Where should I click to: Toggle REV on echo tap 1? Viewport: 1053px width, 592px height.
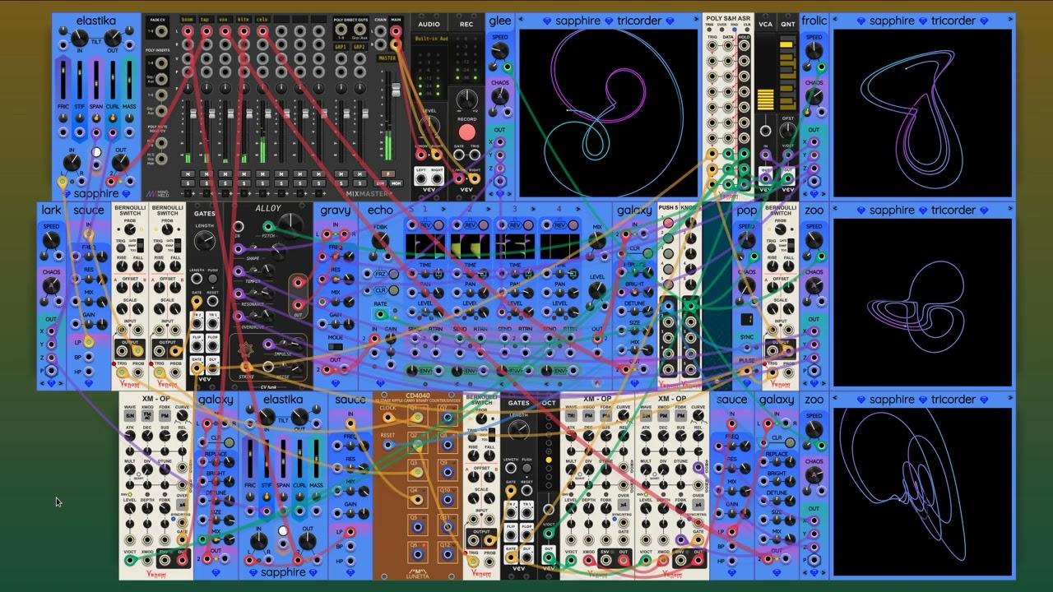[438, 225]
